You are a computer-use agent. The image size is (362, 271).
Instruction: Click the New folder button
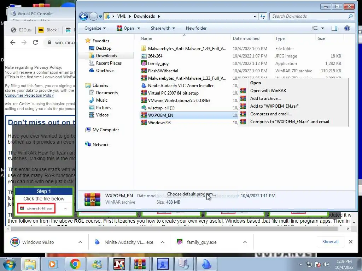point(196,28)
